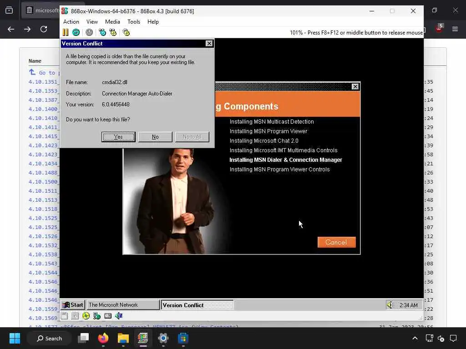The image size is (466, 349).
Task: Click the first floppy drive status icon
Action: tap(65, 316)
